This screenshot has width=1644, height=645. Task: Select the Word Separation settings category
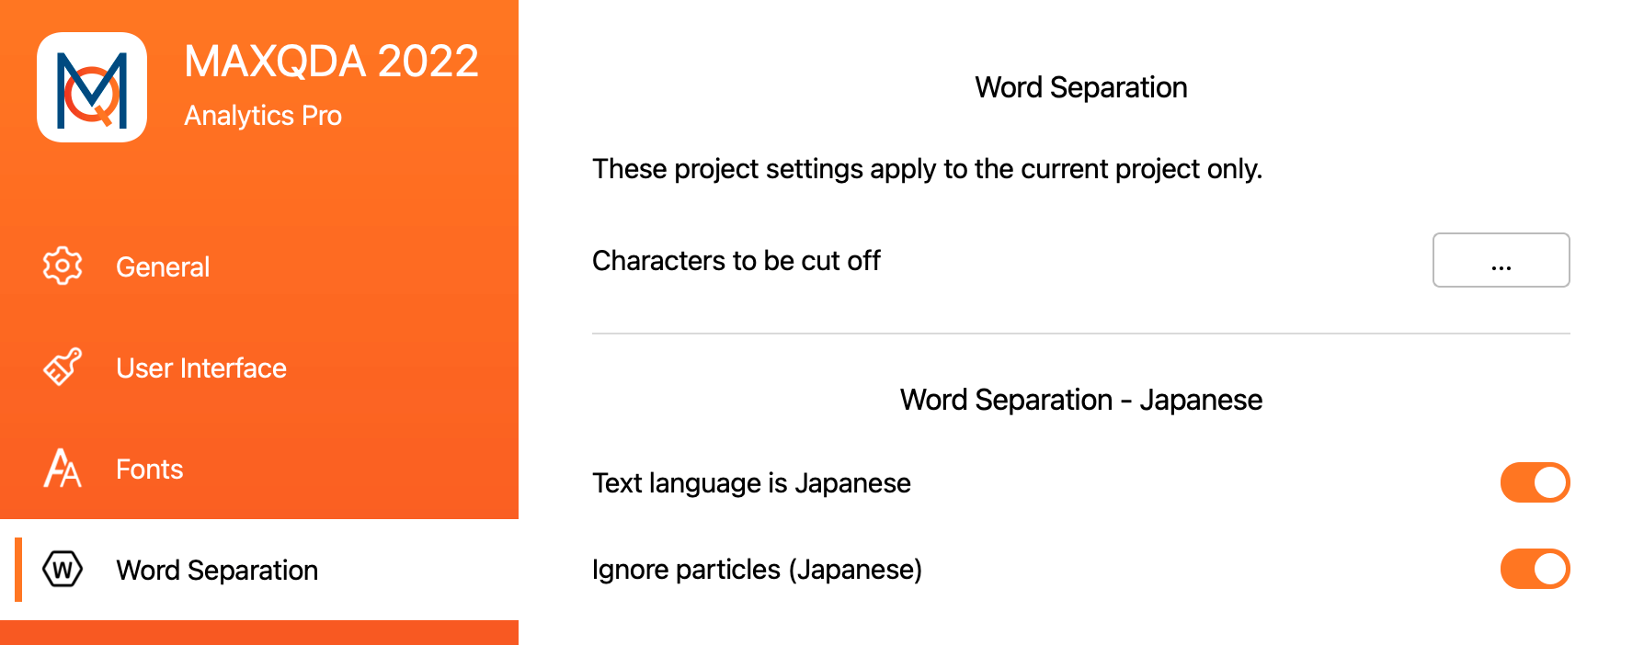click(216, 570)
